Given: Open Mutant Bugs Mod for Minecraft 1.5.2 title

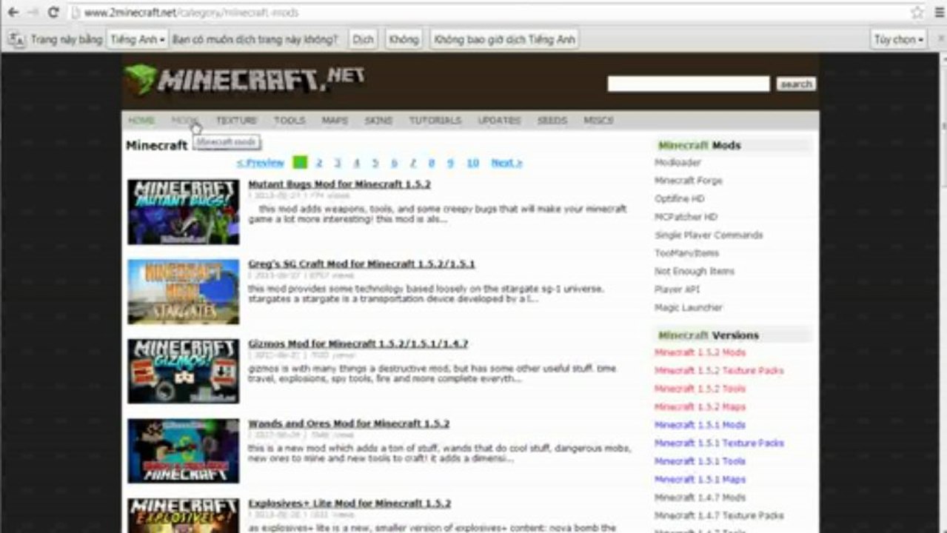Looking at the screenshot, I should (339, 184).
